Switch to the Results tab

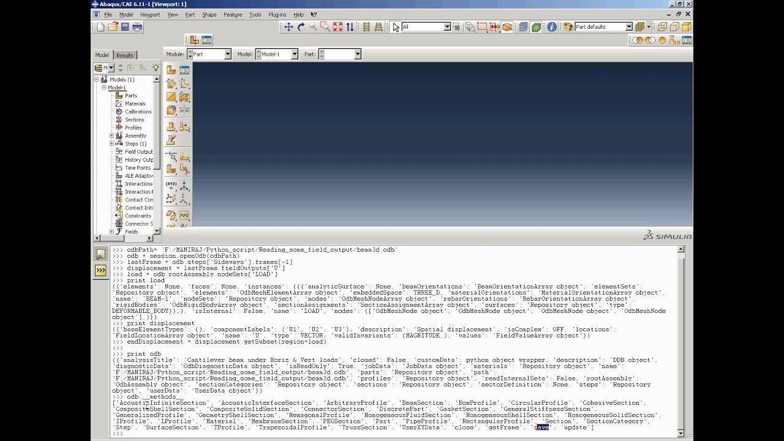click(124, 55)
